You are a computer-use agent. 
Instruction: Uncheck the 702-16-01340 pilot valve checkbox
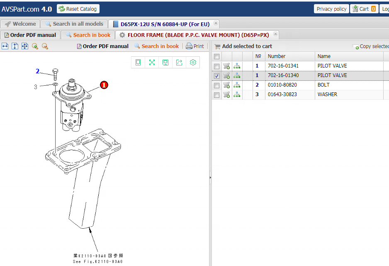(x=216, y=76)
